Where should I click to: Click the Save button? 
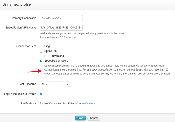click(x=80, y=118)
